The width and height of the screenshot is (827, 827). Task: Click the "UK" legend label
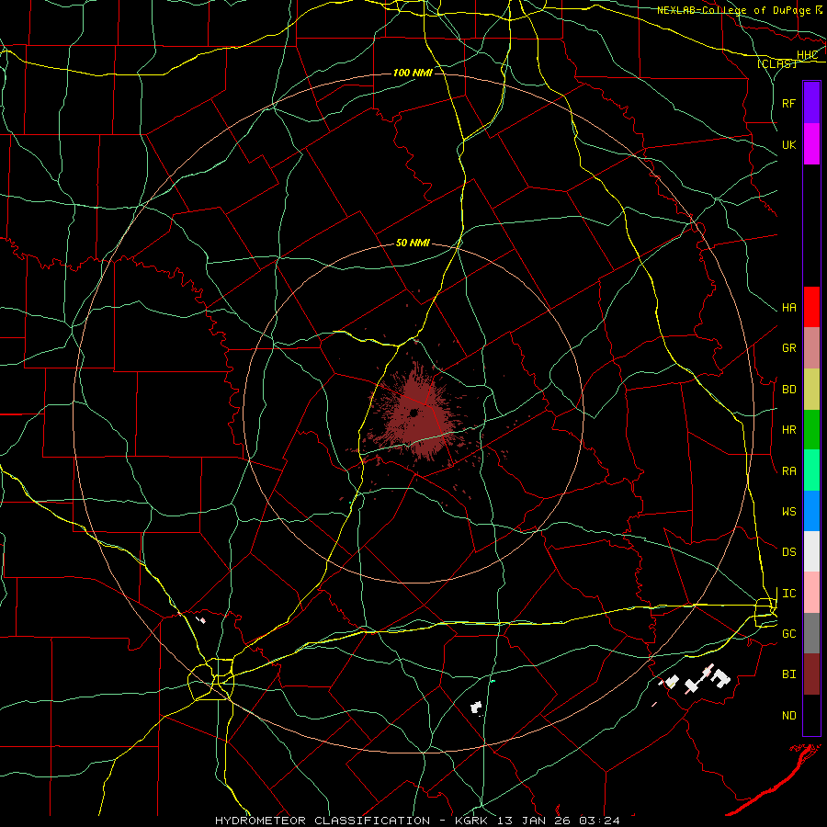click(x=788, y=144)
